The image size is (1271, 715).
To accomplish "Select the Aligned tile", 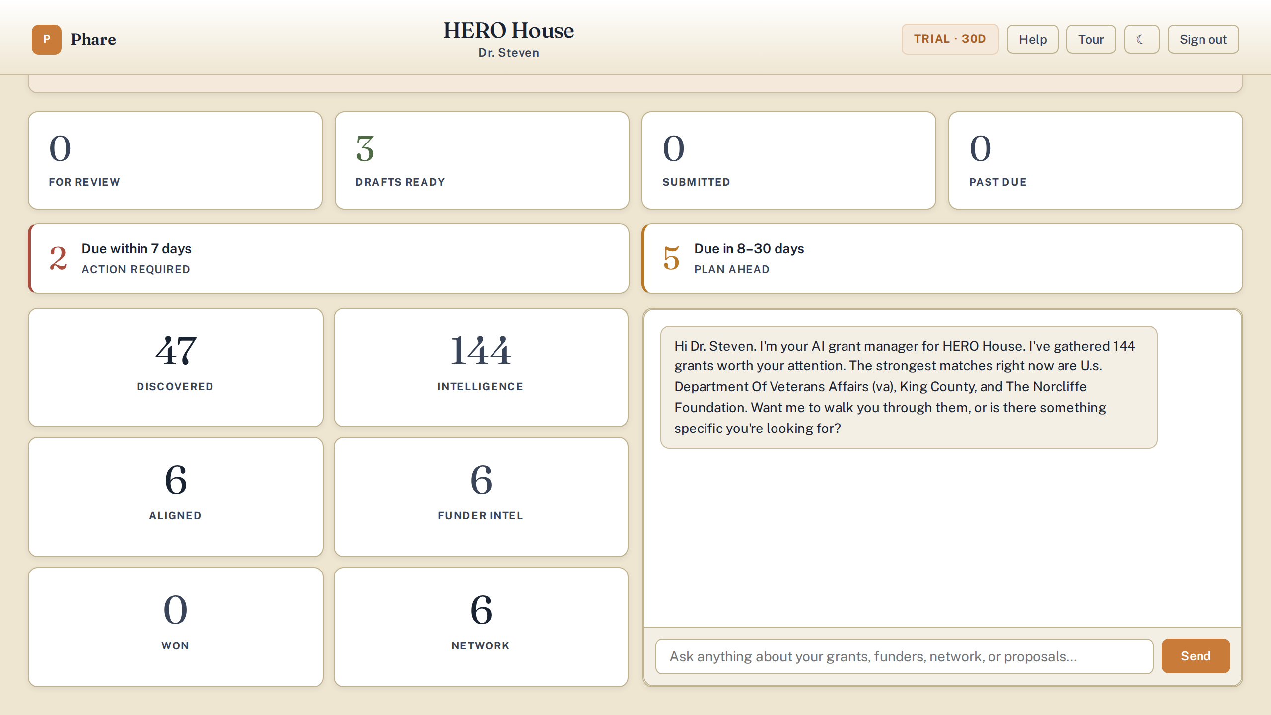I will click(176, 497).
